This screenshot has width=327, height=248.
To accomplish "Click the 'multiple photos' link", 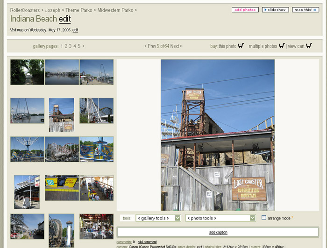I will coord(263,46).
